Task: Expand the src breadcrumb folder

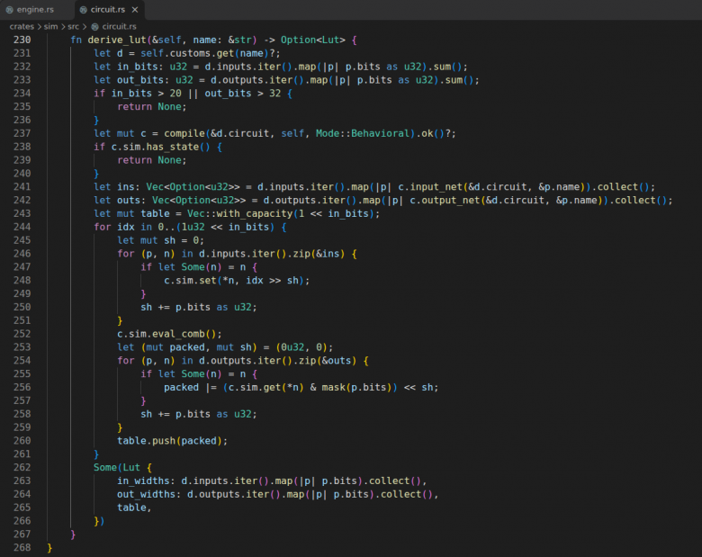Action: point(73,26)
